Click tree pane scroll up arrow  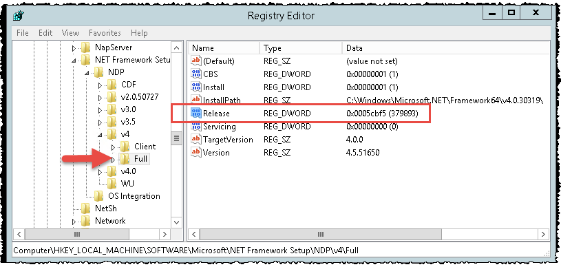click(x=176, y=47)
